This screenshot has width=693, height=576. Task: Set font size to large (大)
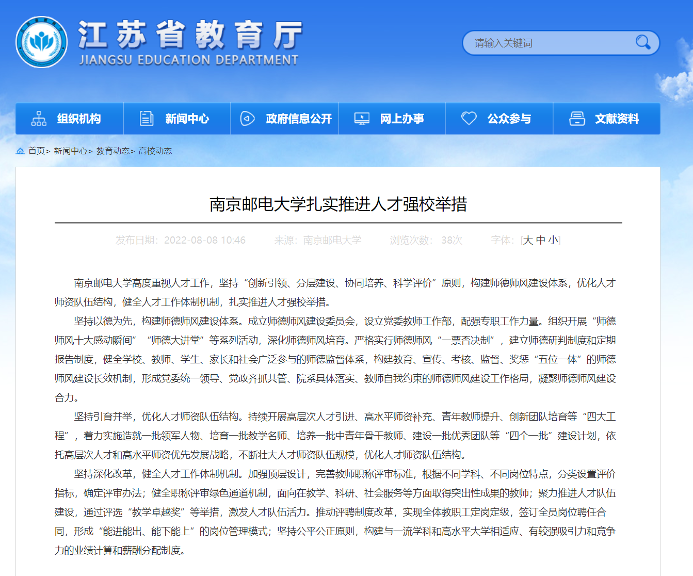point(528,240)
